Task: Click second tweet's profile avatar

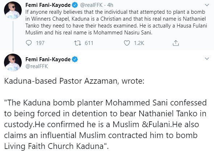Action: coord(13,63)
